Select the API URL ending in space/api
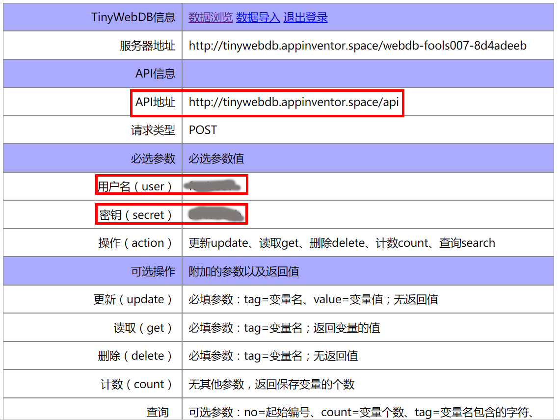 pyautogui.click(x=293, y=102)
